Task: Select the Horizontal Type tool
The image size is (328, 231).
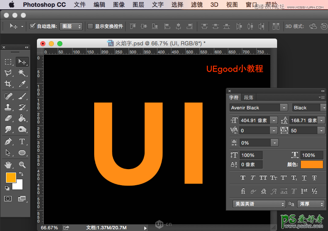Action: click(22, 142)
